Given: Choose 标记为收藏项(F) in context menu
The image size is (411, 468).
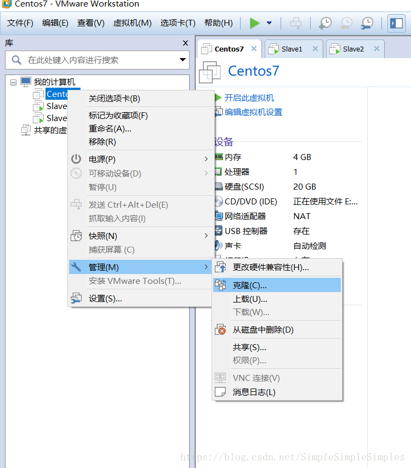Looking at the screenshot, I should 140,116.
